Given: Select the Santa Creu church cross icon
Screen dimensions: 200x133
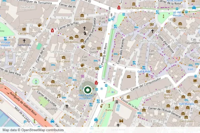Looking at the screenshot, I should (24, 41).
